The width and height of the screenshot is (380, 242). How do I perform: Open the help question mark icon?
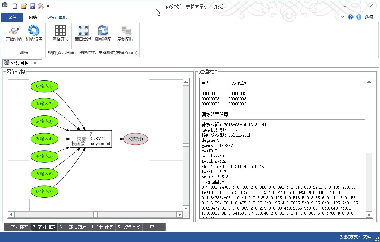(350, 17)
